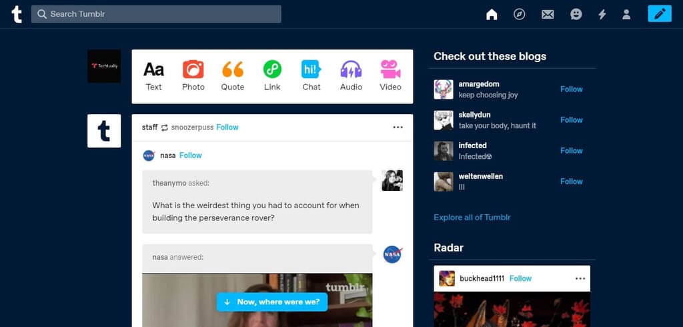The width and height of the screenshot is (683, 327).
Task: Click theanymo's avatar beside the question
Action: pos(392,180)
